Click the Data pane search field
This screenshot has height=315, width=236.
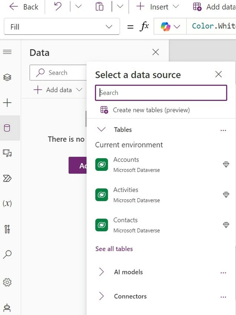58,73
